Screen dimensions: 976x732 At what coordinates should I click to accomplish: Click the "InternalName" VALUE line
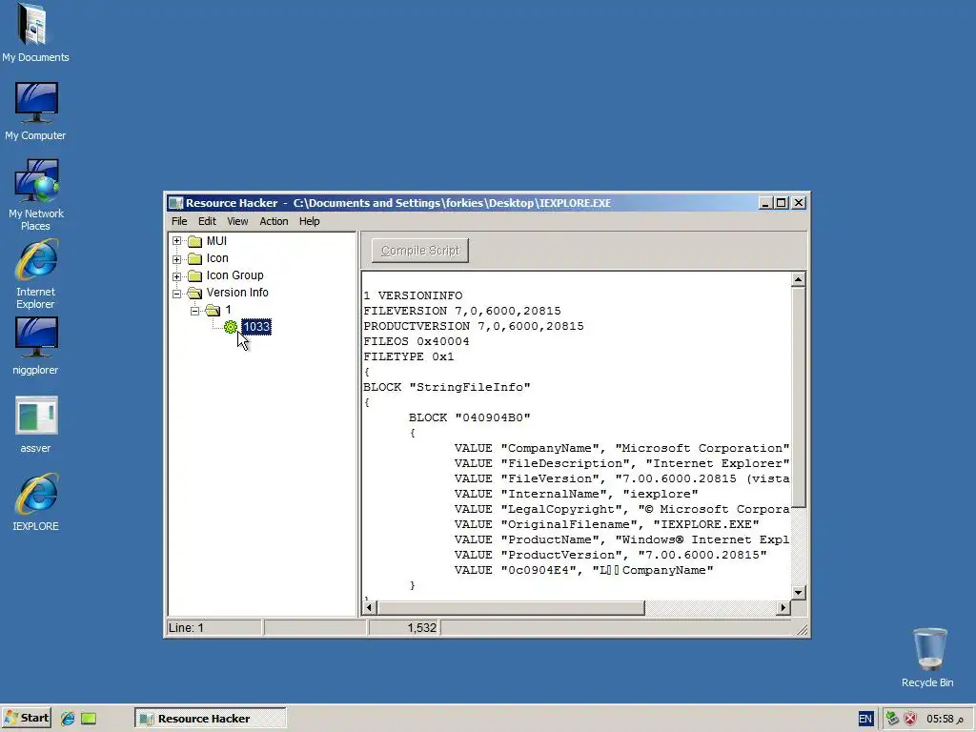[x=577, y=494]
